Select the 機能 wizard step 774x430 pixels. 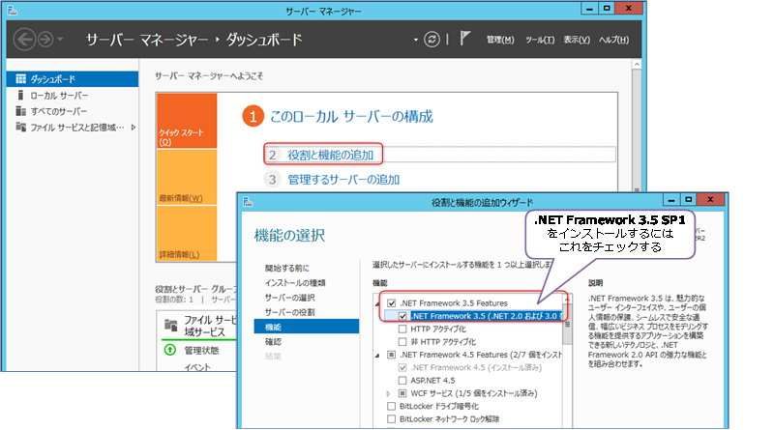click(307, 327)
